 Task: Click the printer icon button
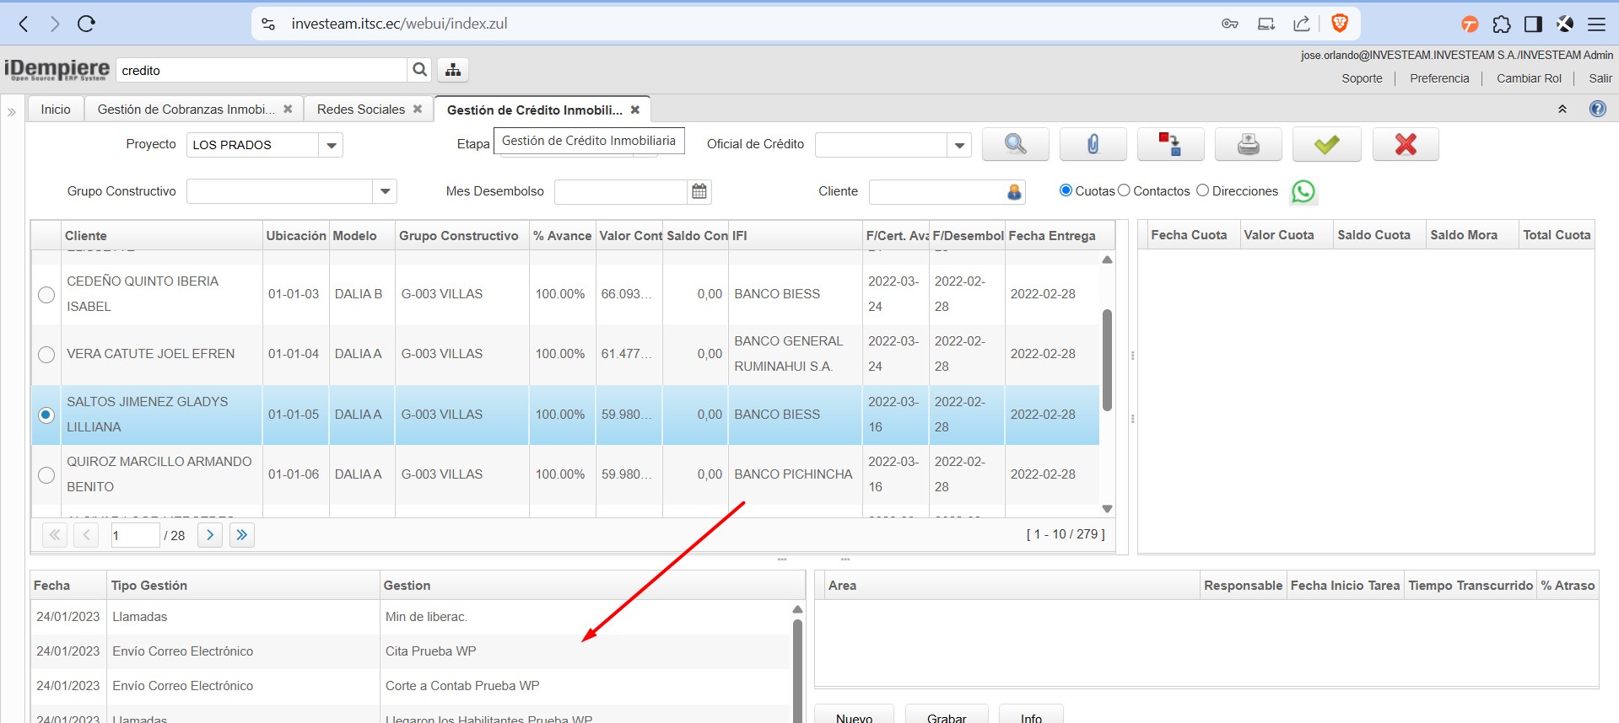tap(1248, 144)
